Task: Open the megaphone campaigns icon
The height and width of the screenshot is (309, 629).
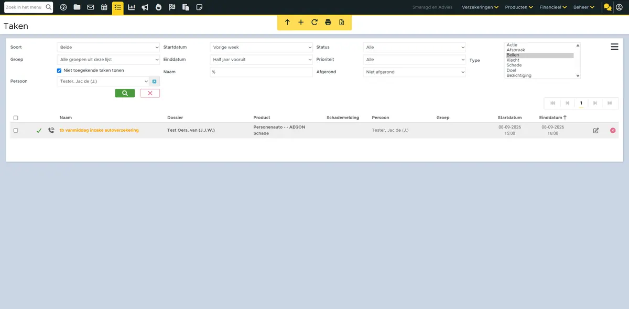Action: [x=145, y=7]
